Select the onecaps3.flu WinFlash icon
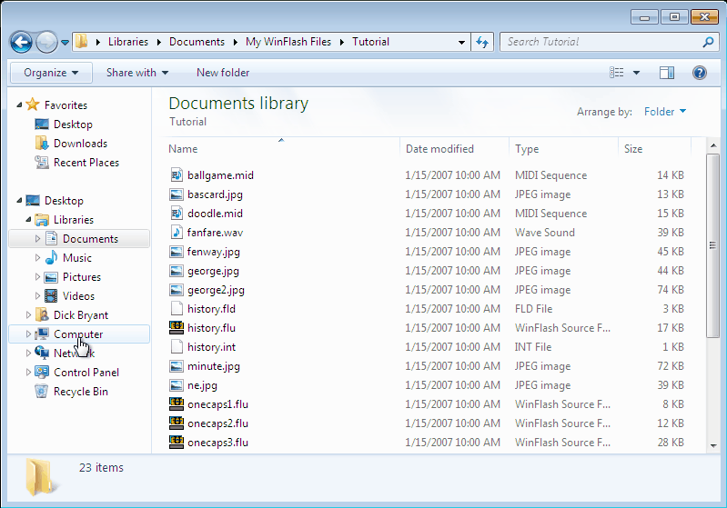 coord(177,442)
